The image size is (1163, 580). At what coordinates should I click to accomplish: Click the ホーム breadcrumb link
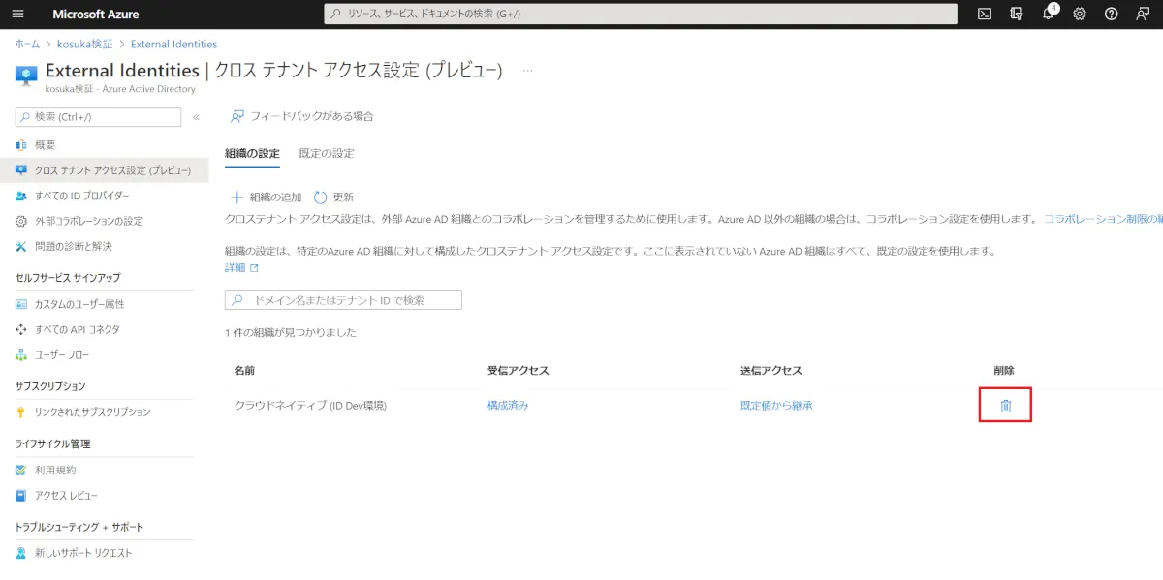tap(27, 44)
